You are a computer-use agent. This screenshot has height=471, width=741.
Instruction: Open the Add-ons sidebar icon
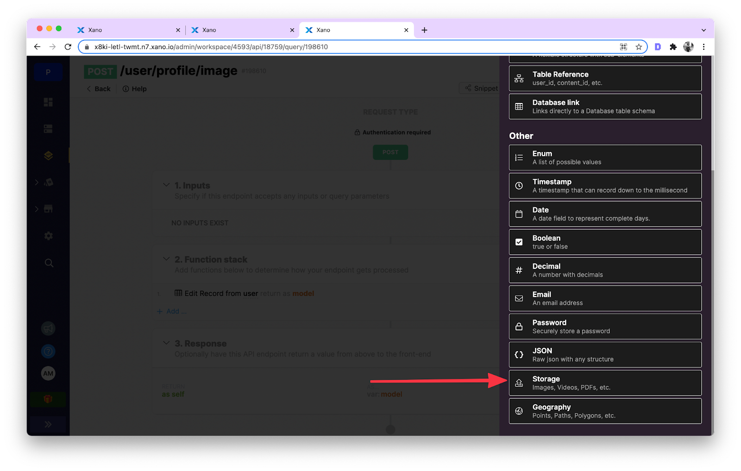48,182
